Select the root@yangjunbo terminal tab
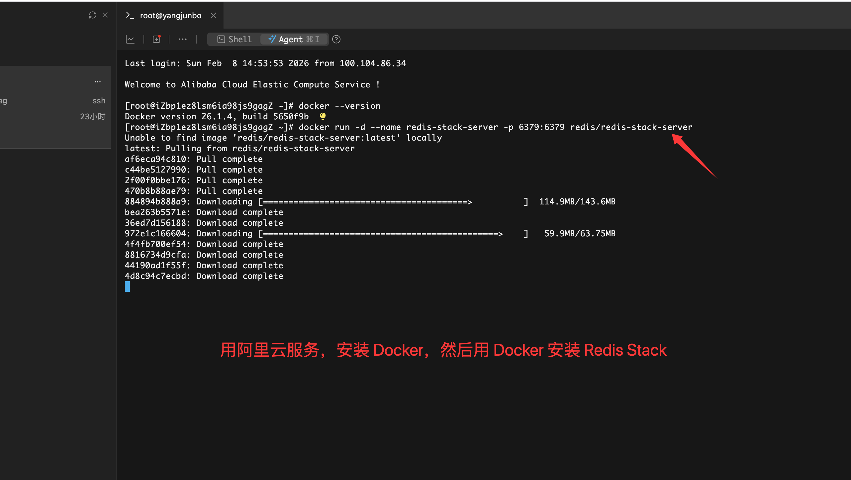The height and width of the screenshot is (480, 851). coord(170,16)
